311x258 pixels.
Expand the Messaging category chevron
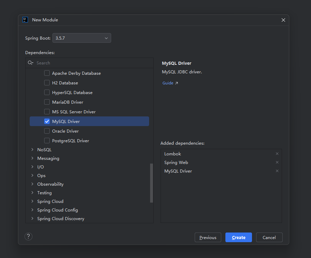(32, 158)
